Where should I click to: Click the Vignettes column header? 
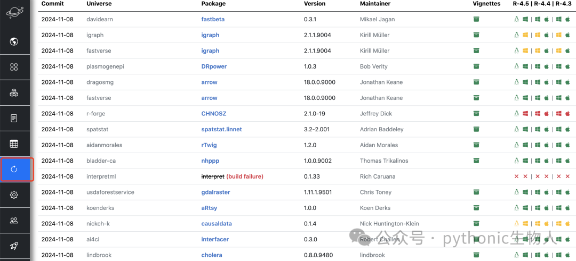click(x=487, y=4)
